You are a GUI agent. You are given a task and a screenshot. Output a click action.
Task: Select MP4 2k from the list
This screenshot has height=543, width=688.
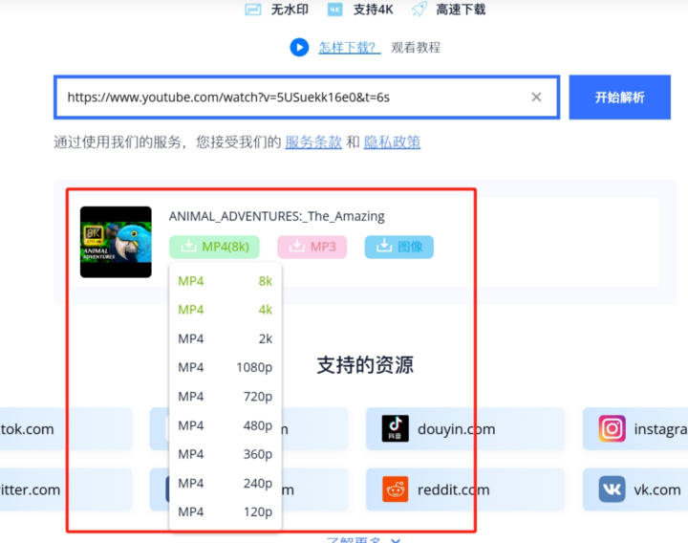(x=226, y=338)
